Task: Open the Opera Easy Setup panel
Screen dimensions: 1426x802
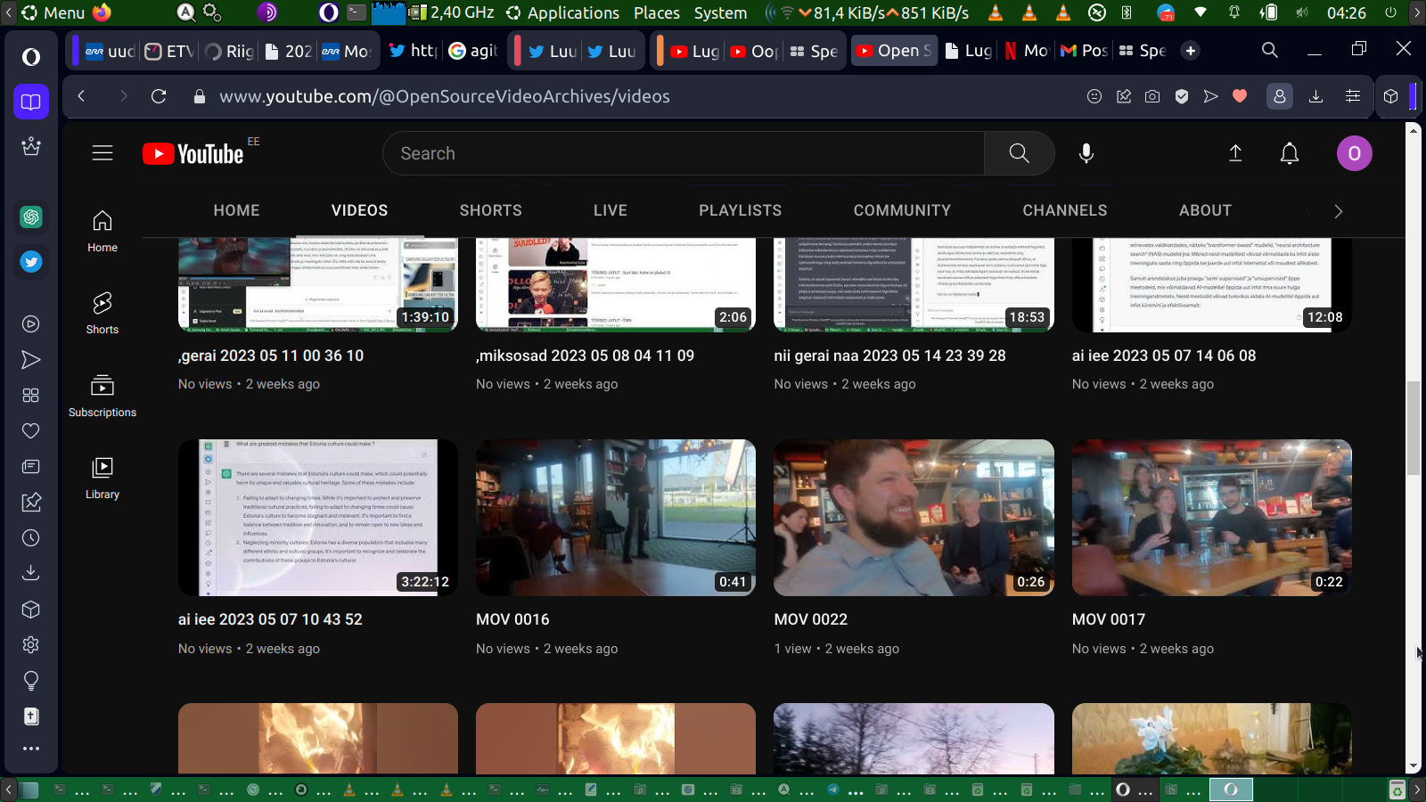Action: [1353, 96]
